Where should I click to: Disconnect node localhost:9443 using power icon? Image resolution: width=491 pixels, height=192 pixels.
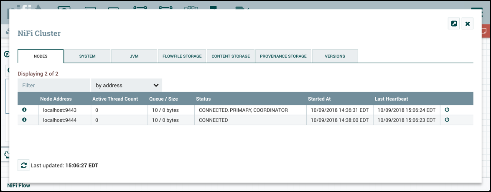[447, 110]
